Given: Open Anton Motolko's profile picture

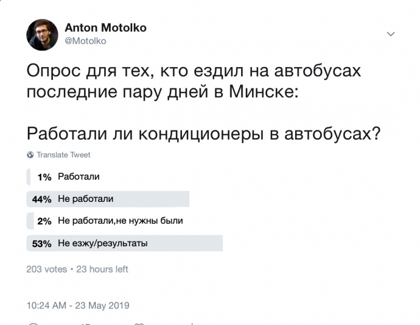Looking at the screenshot, I should point(42,35).
